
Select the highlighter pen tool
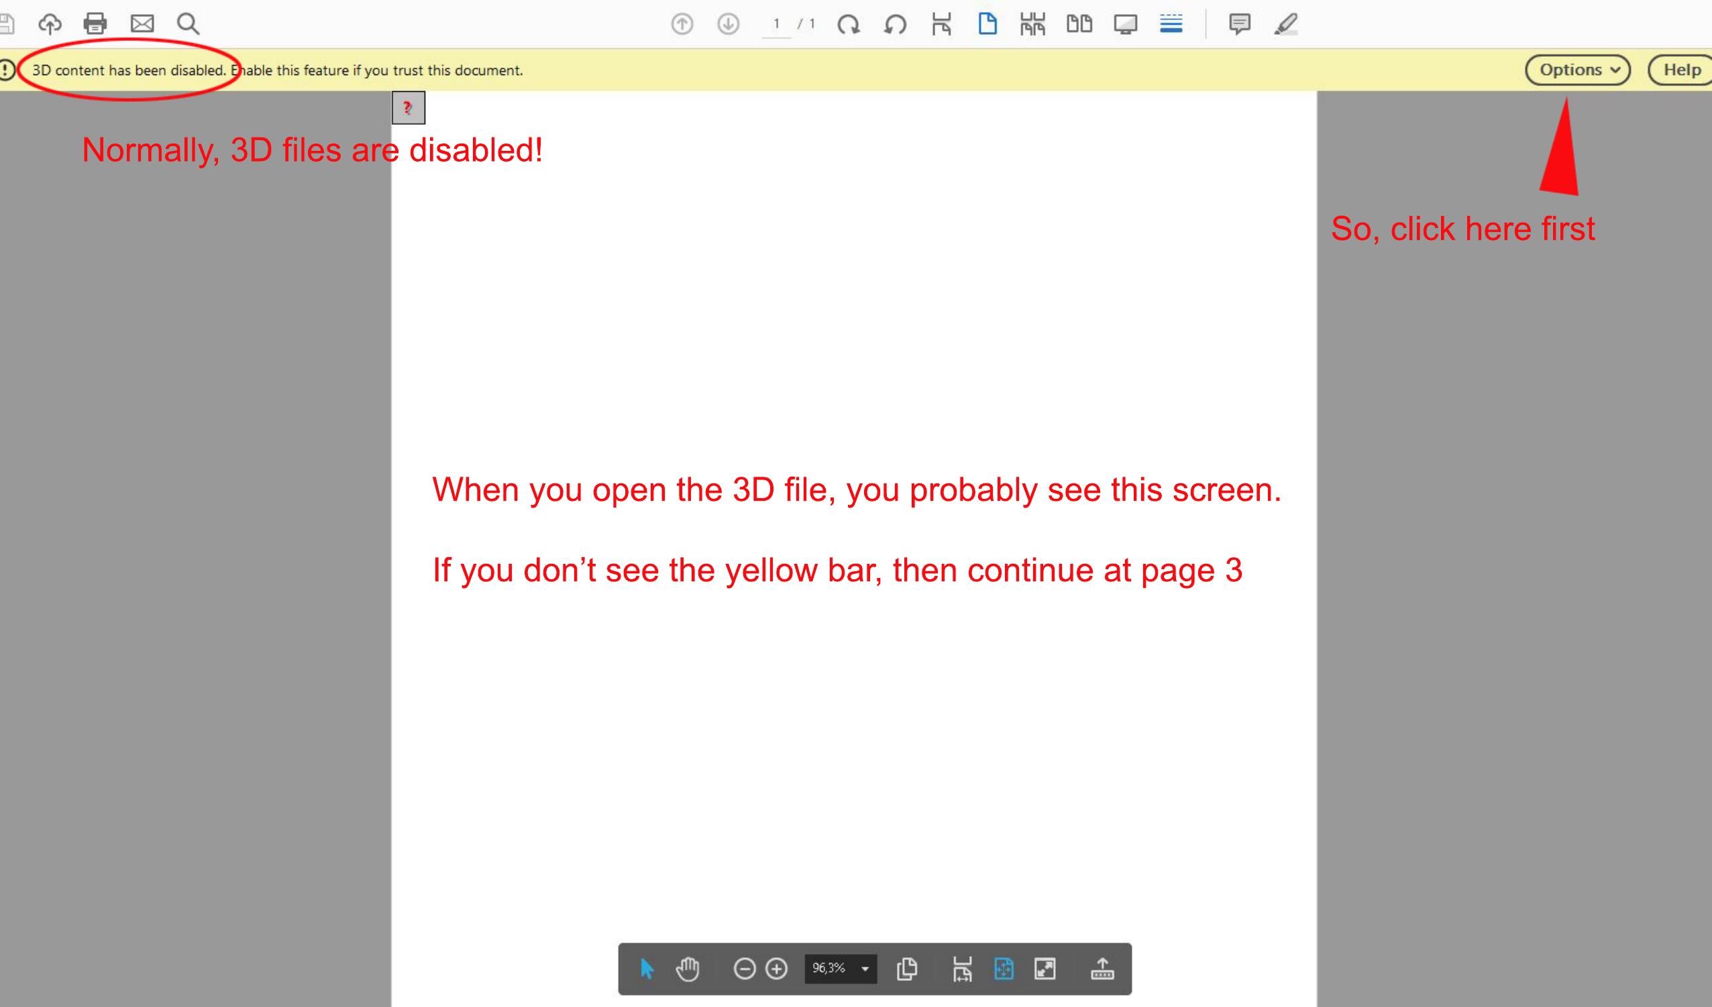tap(1285, 23)
